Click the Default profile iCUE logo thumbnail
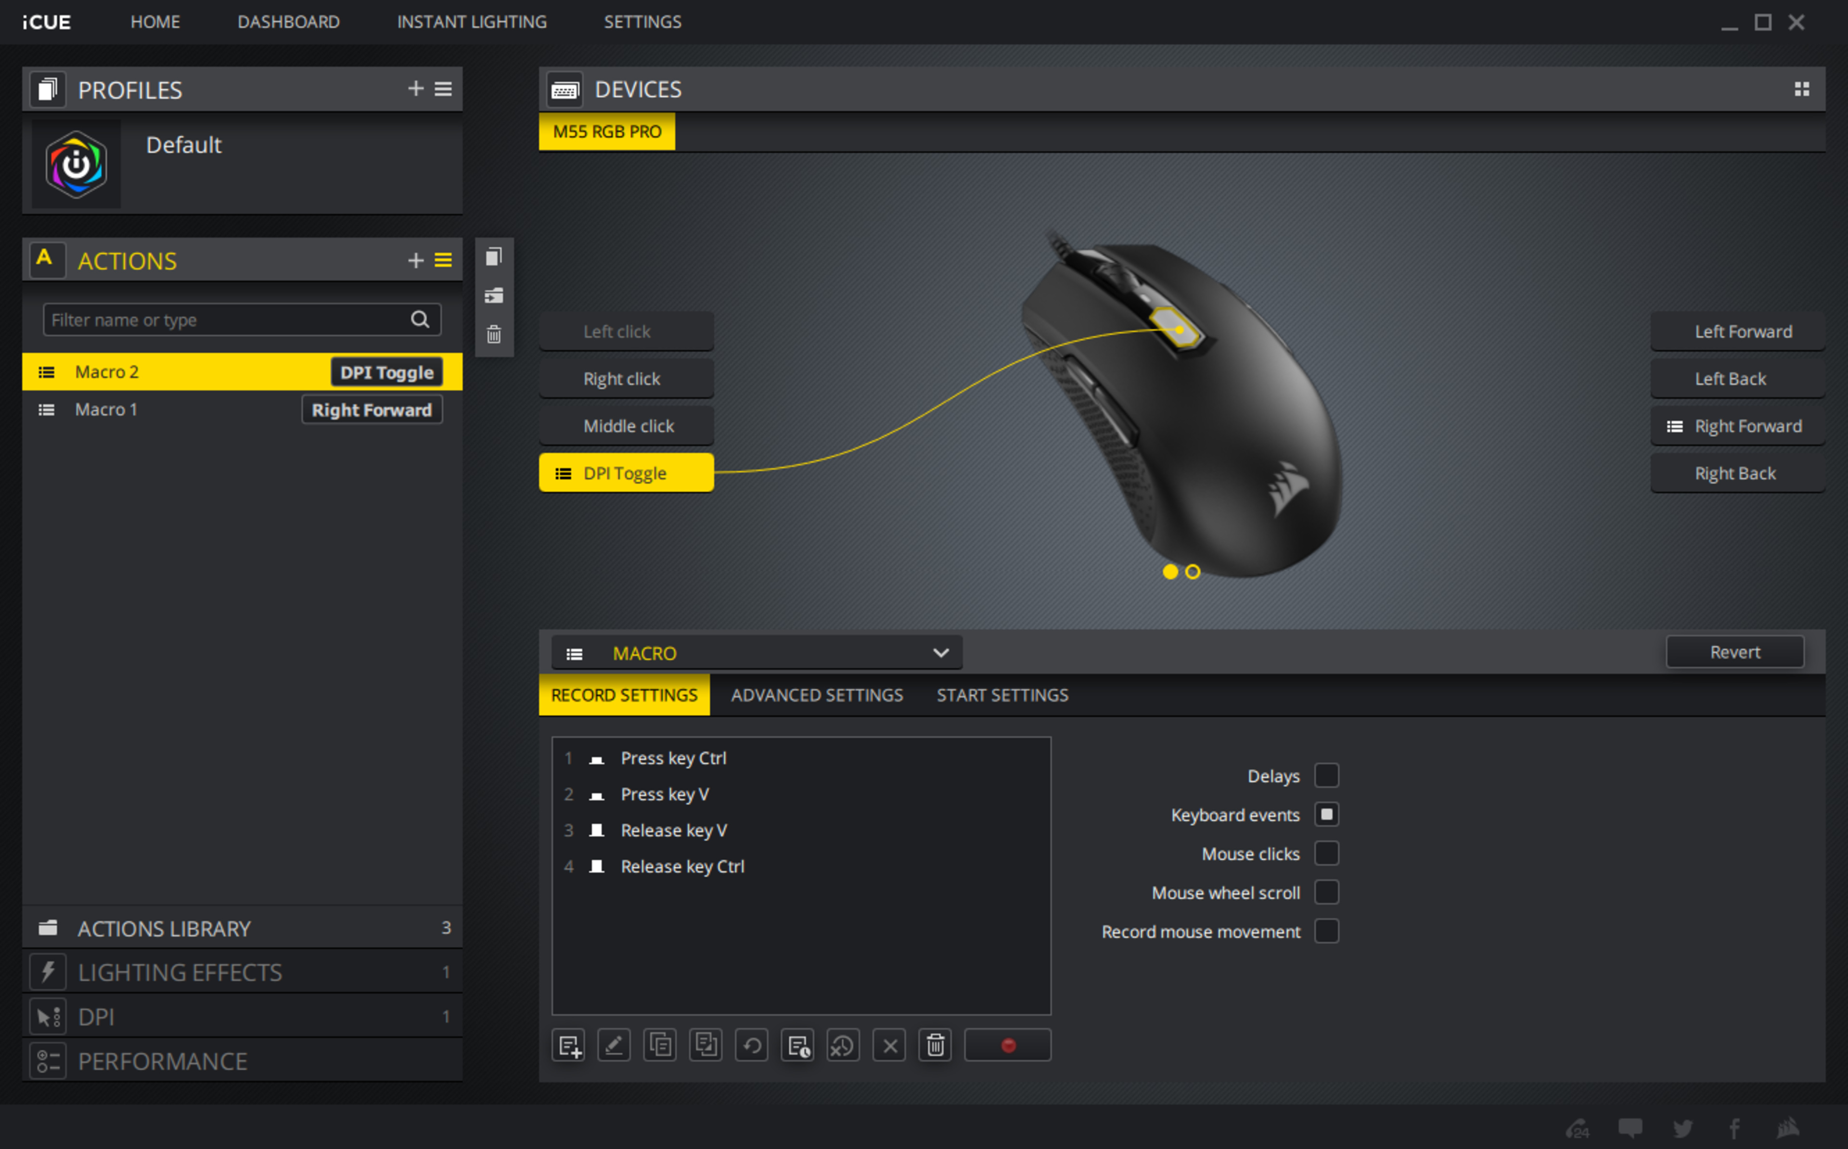 [76, 164]
